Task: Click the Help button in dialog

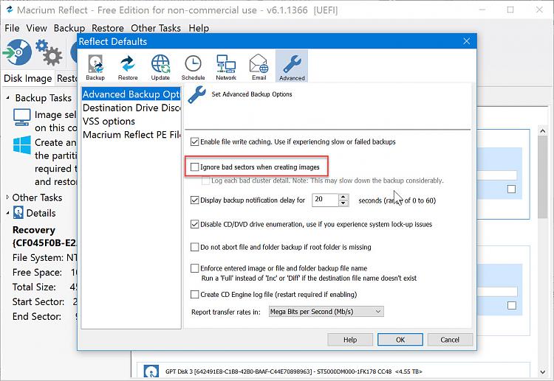Action: point(350,340)
